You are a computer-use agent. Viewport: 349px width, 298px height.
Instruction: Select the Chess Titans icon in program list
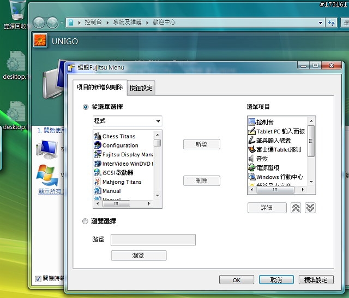point(98,136)
